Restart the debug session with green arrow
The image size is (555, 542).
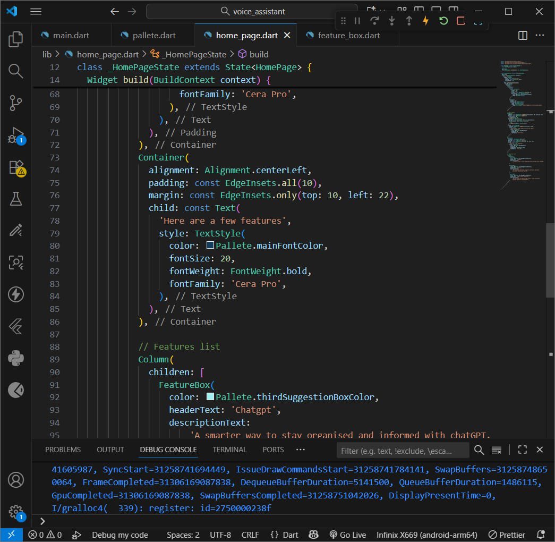click(x=443, y=21)
